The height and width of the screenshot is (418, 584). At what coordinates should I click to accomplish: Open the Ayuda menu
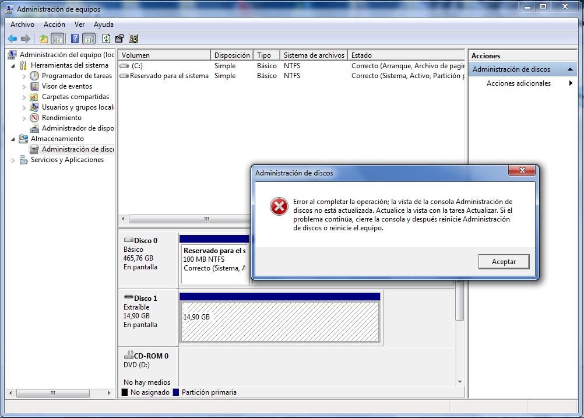(x=104, y=24)
